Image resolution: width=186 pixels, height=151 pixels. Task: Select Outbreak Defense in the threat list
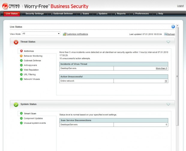32,60
